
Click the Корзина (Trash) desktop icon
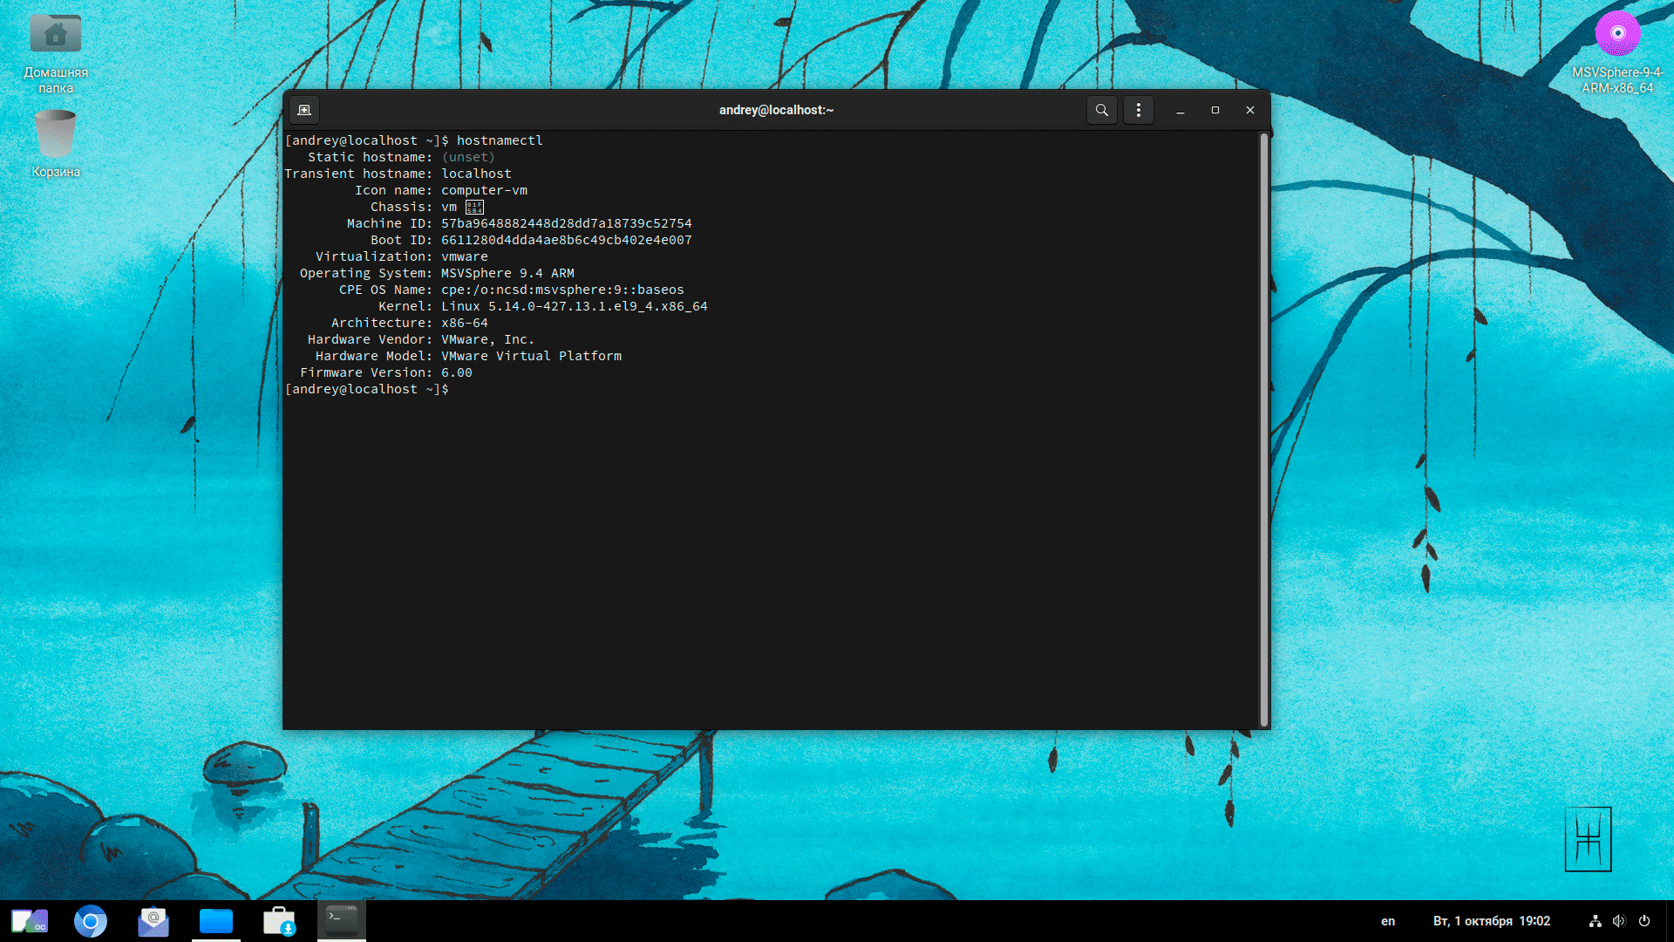[54, 136]
